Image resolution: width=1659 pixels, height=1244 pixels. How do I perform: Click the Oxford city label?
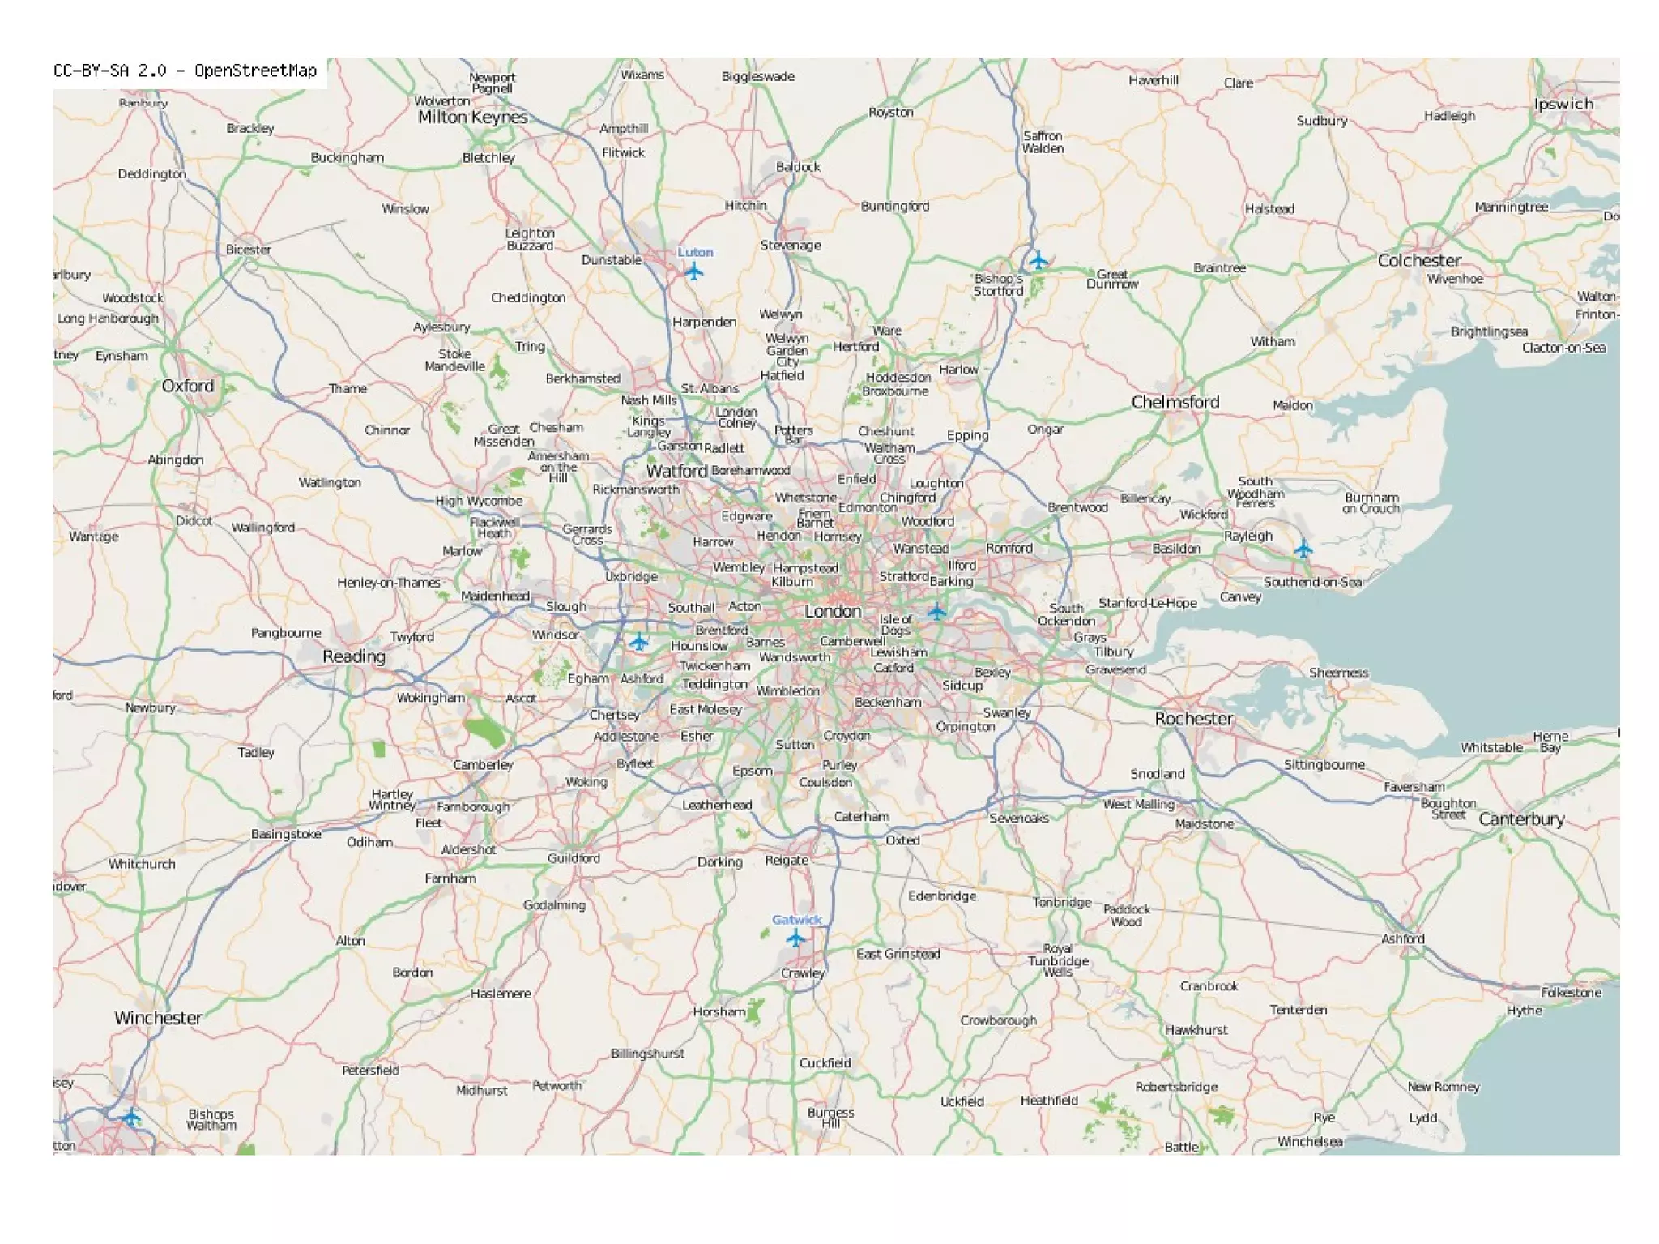(188, 386)
